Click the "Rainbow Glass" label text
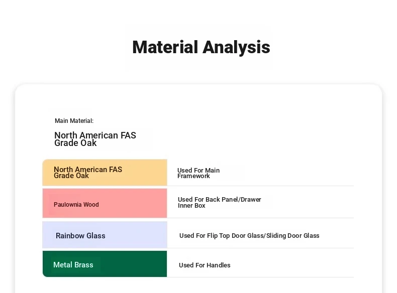Screen dimensions: 397x293 click(x=80, y=236)
